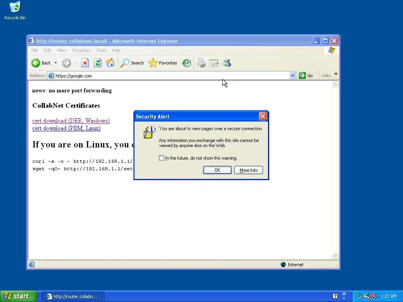Click the Back arrow icon in toolbar
Viewport: 403px width, 302px height.
tap(36, 63)
